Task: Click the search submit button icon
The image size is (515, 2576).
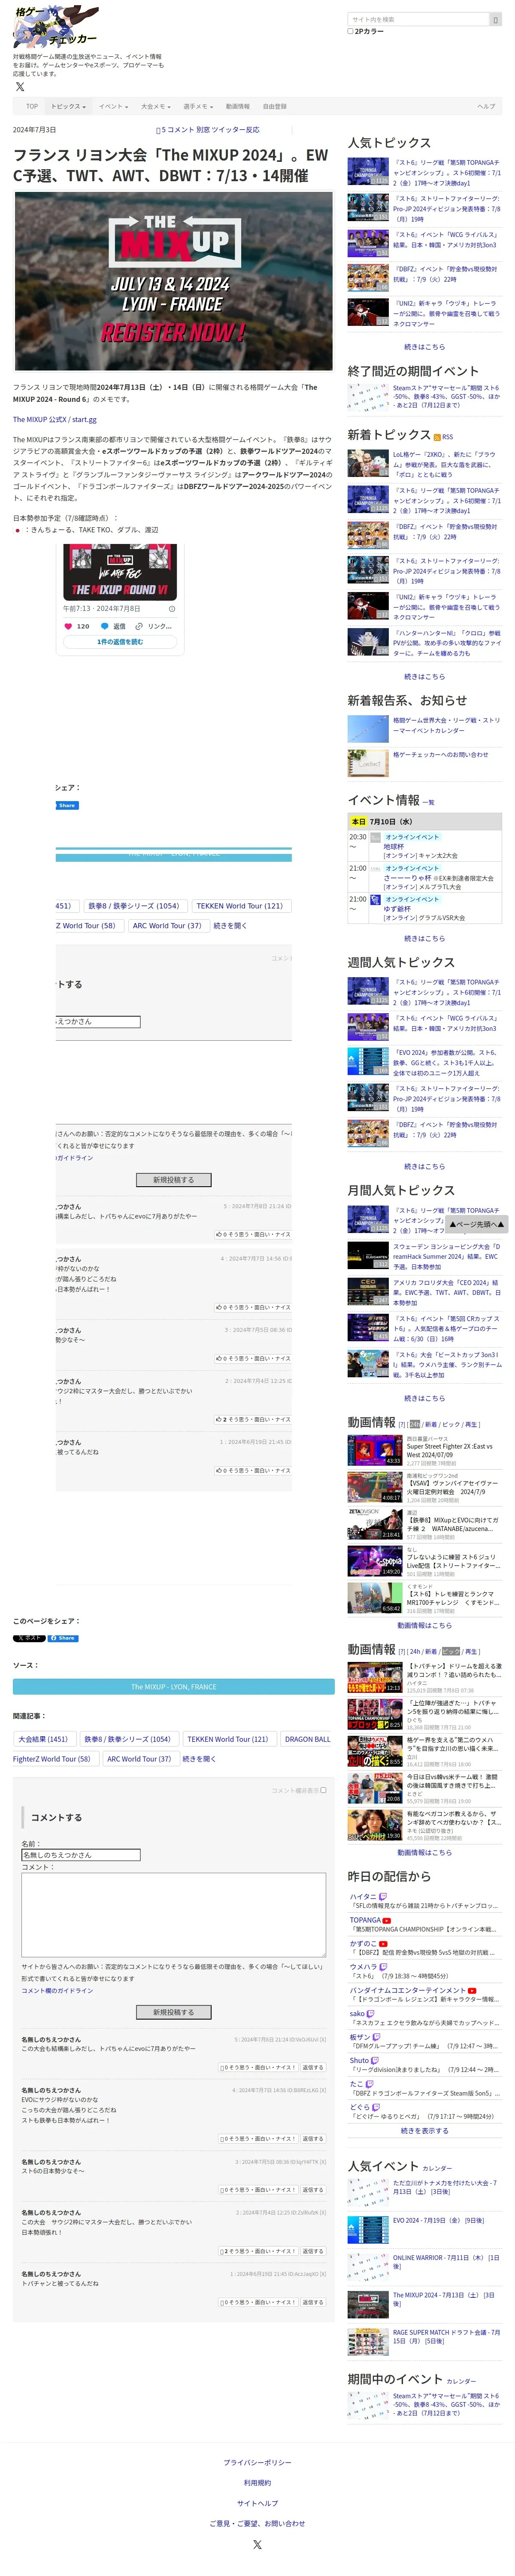Action: [x=494, y=19]
